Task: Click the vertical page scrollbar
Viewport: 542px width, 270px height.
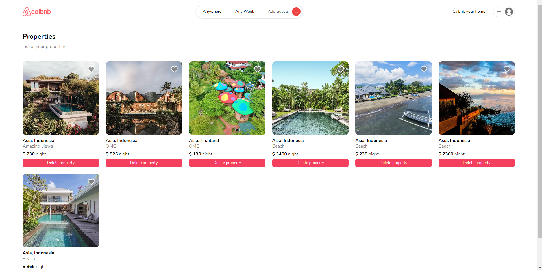Action: pos(540,122)
